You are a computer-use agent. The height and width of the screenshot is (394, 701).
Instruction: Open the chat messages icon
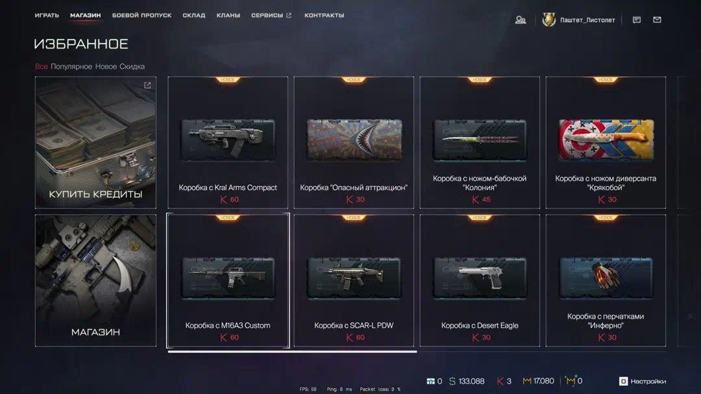[x=637, y=19]
